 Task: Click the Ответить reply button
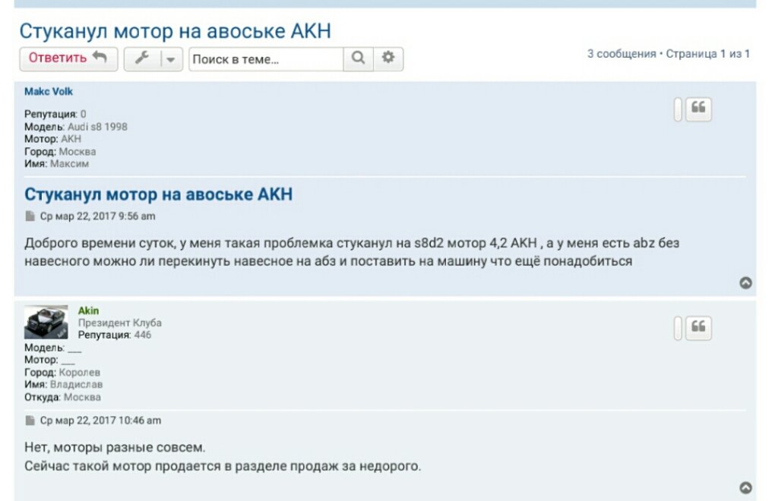pyautogui.click(x=68, y=58)
